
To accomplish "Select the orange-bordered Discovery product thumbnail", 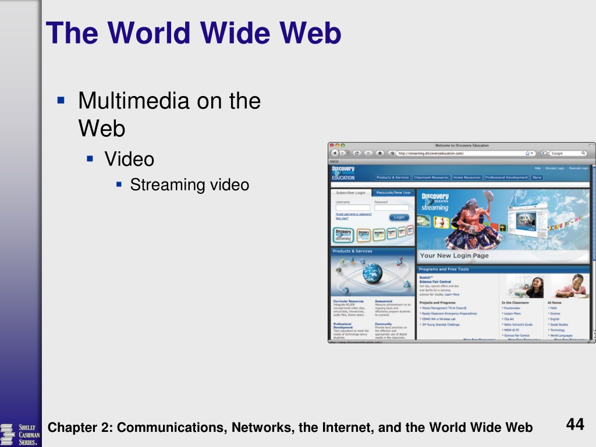I will 364,235.
